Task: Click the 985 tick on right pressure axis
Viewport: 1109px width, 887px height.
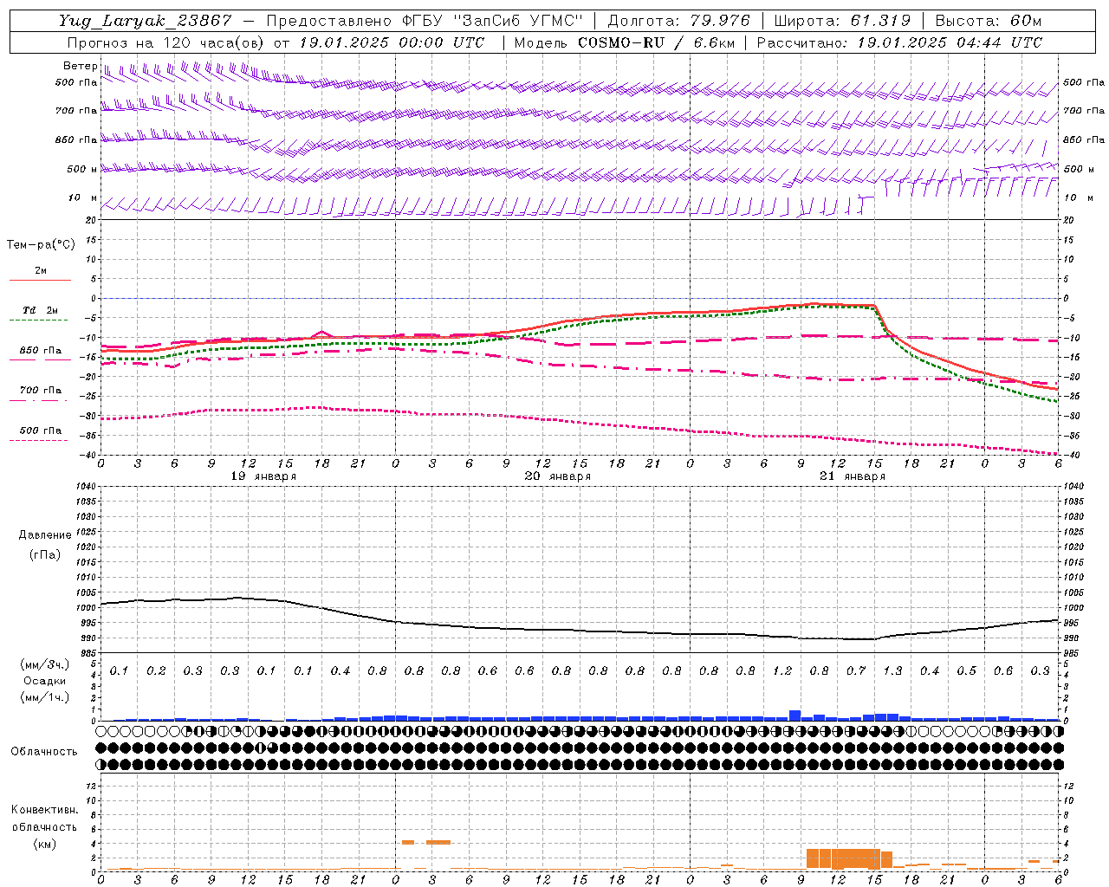Action: pos(1073,653)
